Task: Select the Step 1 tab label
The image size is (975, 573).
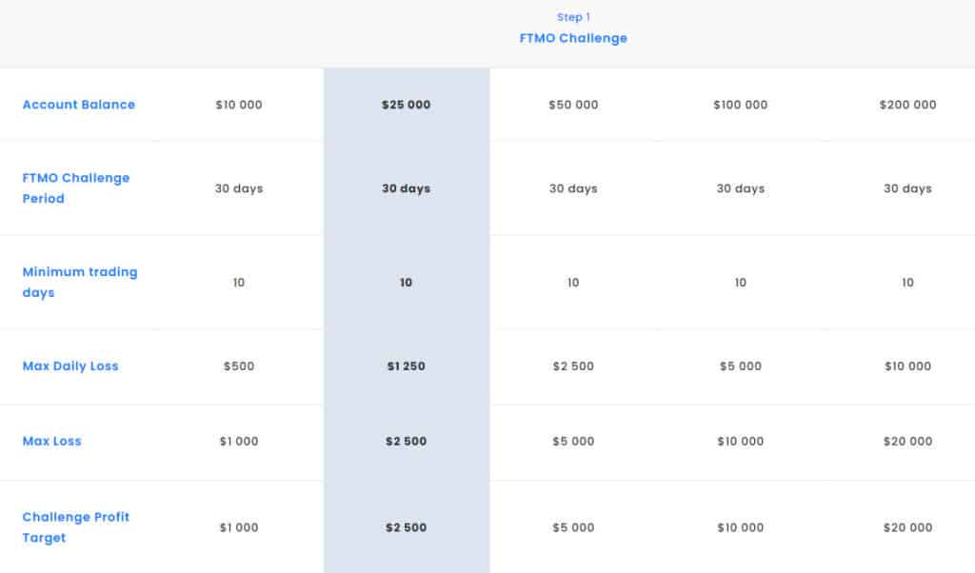Action: click(x=572, y=17)
